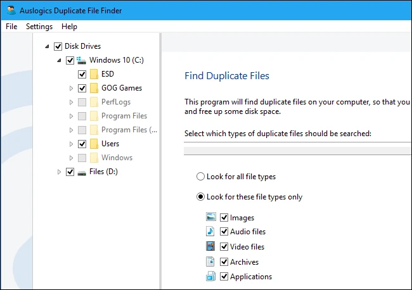
Task: Select the PerfLogs folder in tree
Action: coord(116,102)
